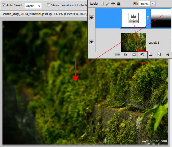Viewport: 172px width, 147px height.
Task: Open the Add layer style fx menu
Action: pos(126,54)
